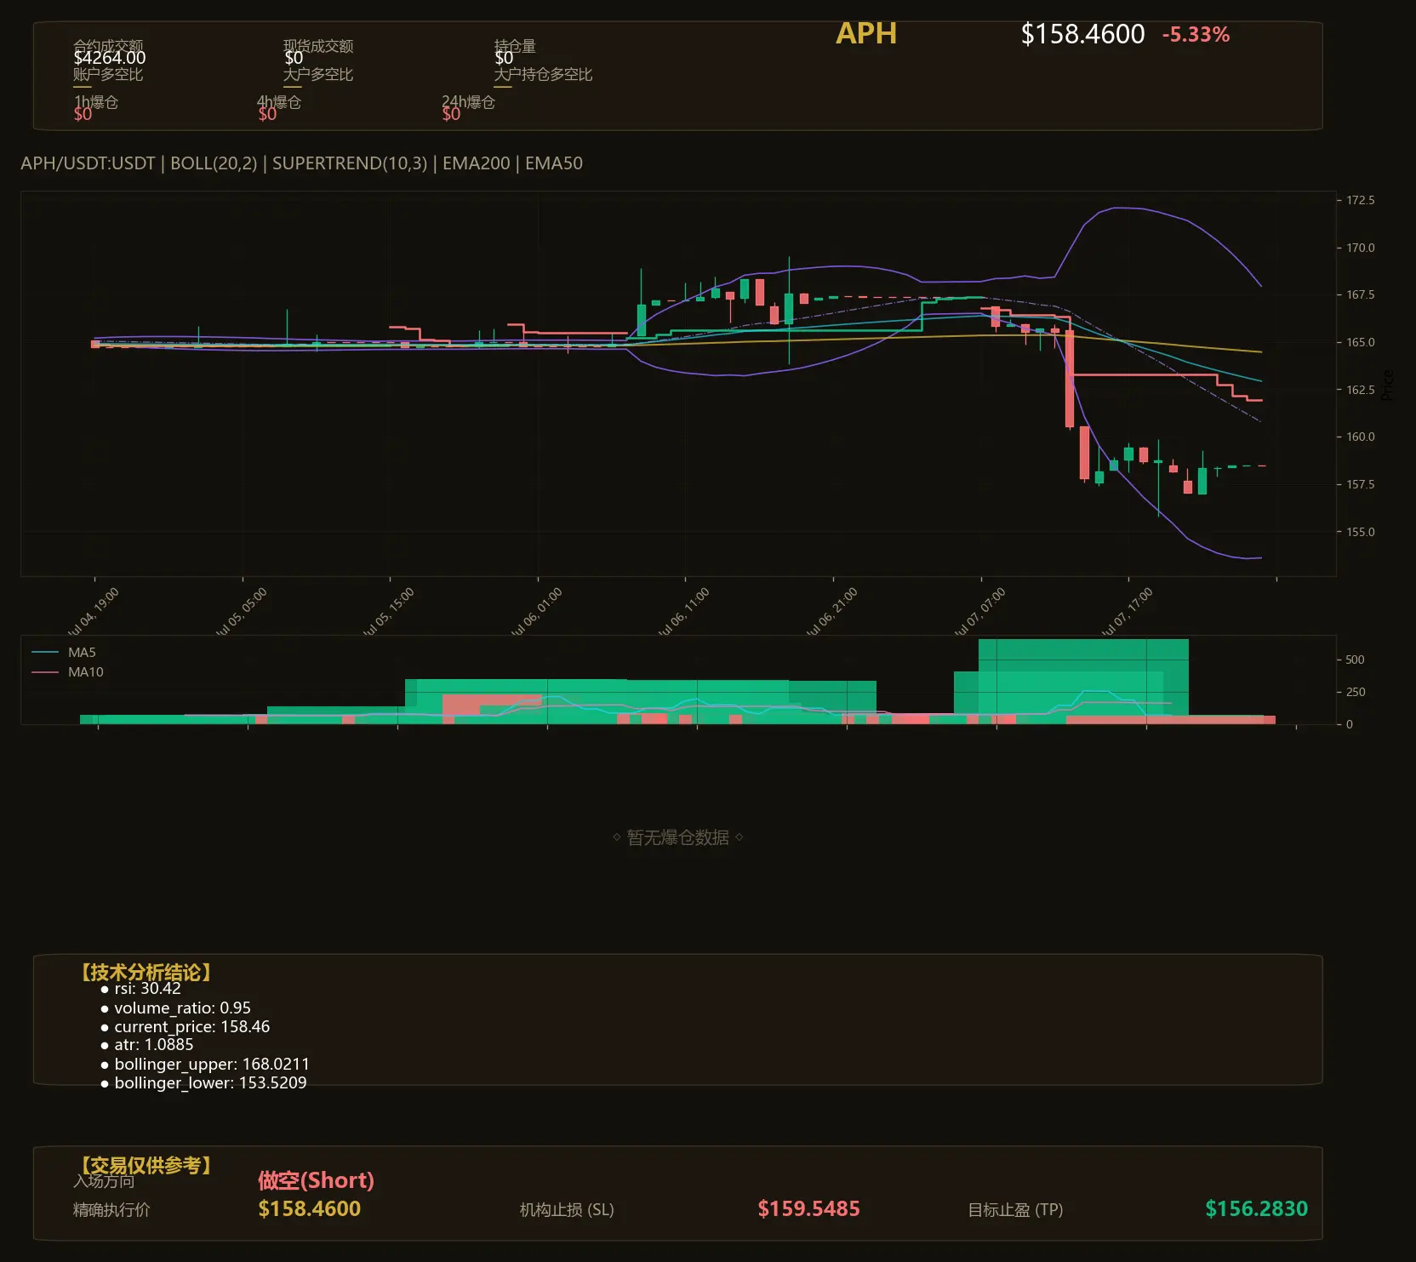Click the current price $158.4600 in header

1082,34
